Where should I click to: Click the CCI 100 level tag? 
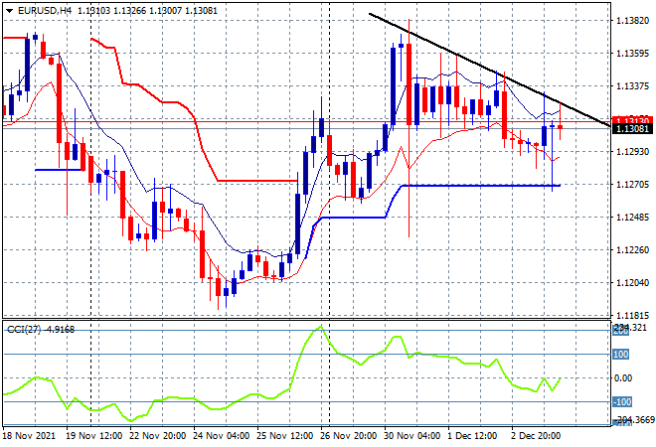[620, 355]
